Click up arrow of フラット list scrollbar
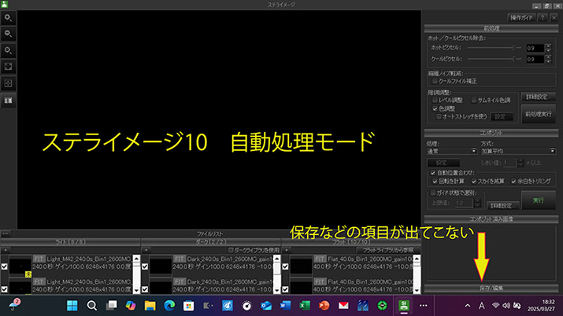 click(417, 258)
